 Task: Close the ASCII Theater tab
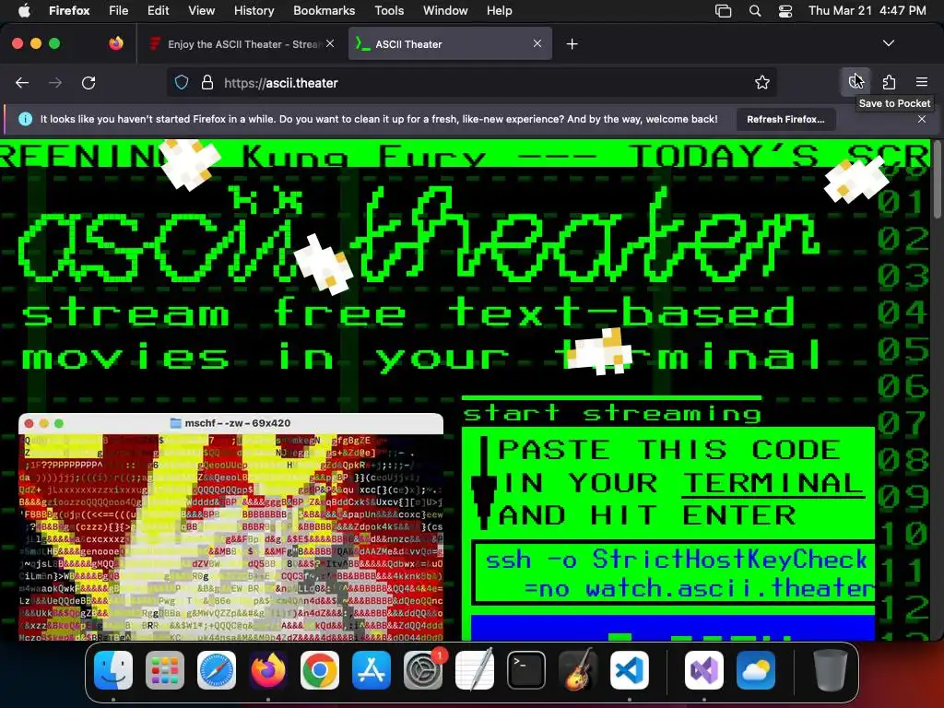(x=537, y=43)
